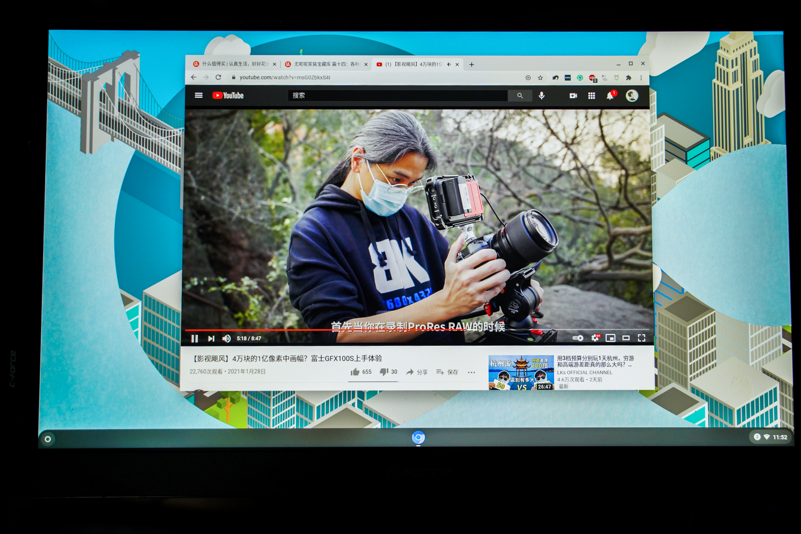Screen dimensions: 801x534
Task: Open the Chrome browser icon on the shelf
Action: (x=418, y=437)
